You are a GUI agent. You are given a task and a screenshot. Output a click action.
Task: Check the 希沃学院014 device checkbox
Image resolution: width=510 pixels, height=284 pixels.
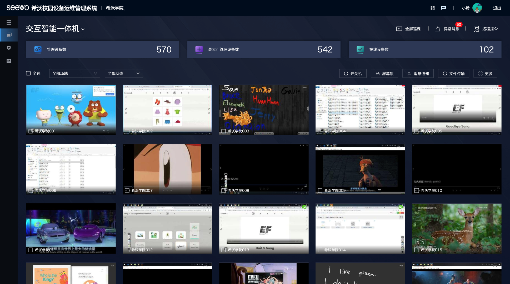[x=320, y=250]
